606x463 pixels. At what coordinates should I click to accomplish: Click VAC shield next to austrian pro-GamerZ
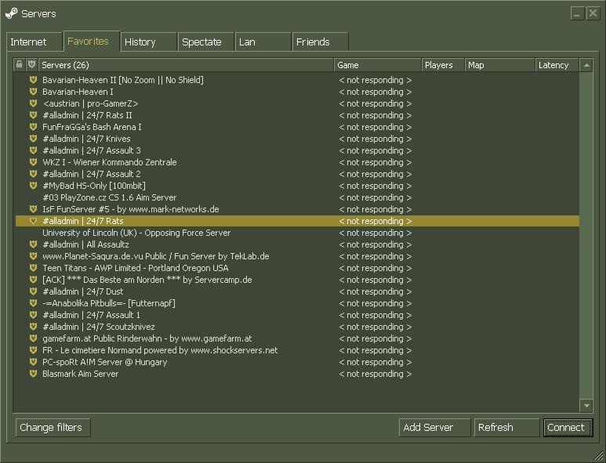click(x=33, y=103)
